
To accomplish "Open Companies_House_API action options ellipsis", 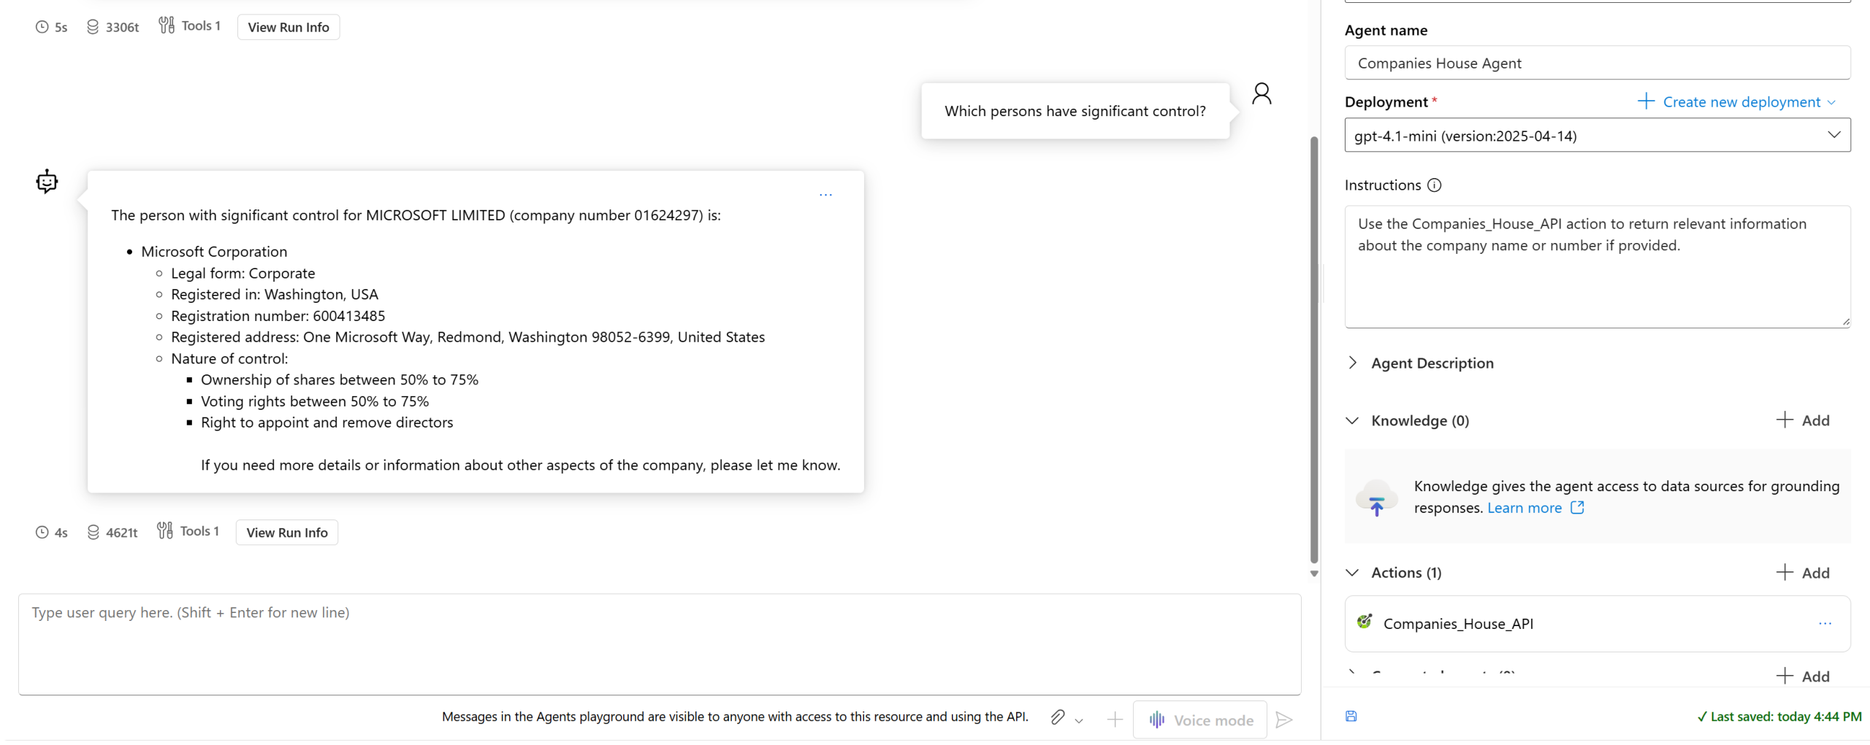I will [x=1825, y=623].
